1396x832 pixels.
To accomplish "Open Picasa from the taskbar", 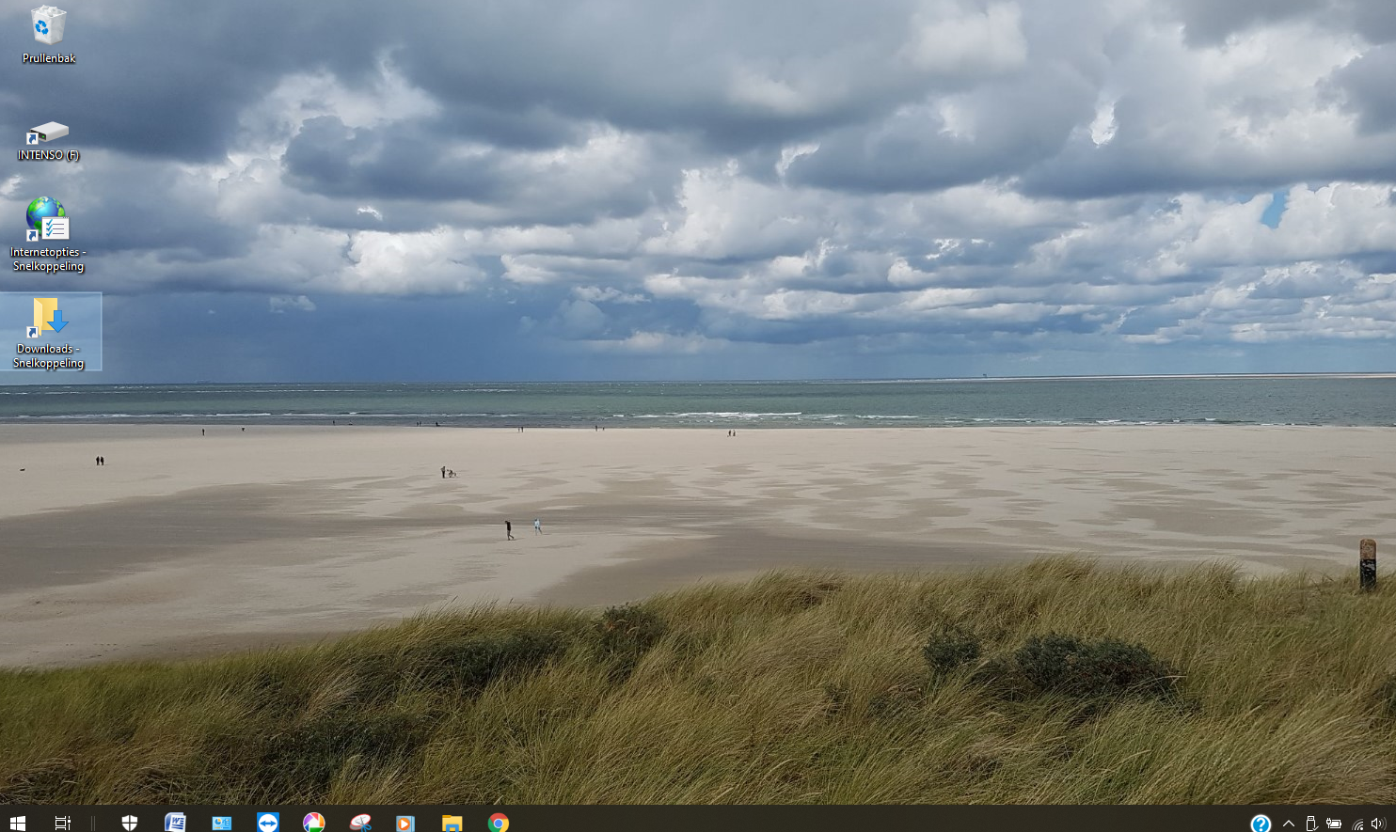I will pyautogui.click(x=314, y=823).
